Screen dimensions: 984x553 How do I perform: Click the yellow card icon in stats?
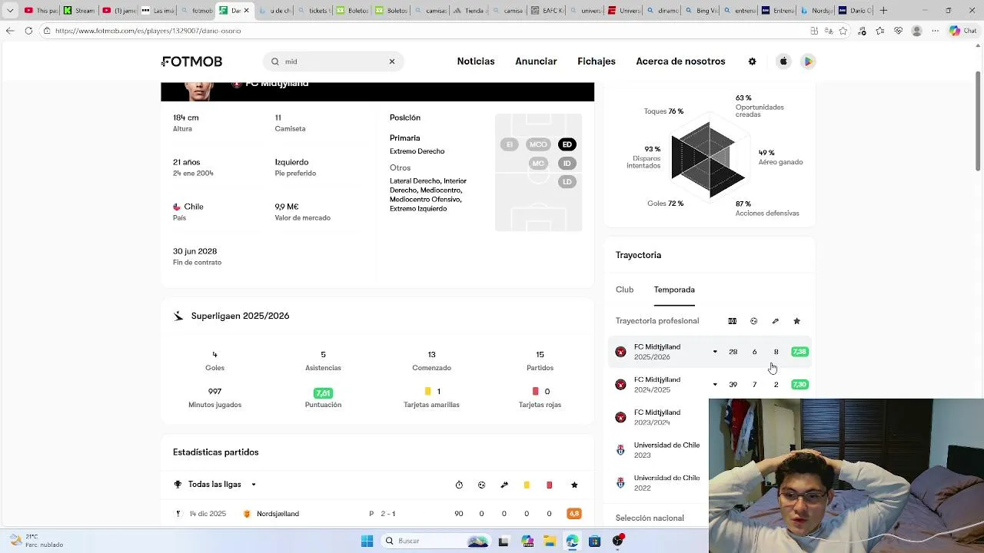tap(428, 392)
